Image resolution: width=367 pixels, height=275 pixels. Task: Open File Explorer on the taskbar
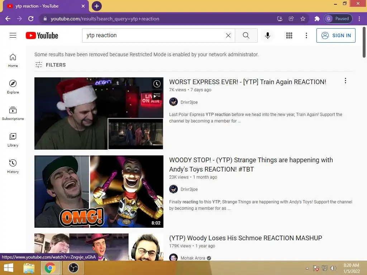29,268
